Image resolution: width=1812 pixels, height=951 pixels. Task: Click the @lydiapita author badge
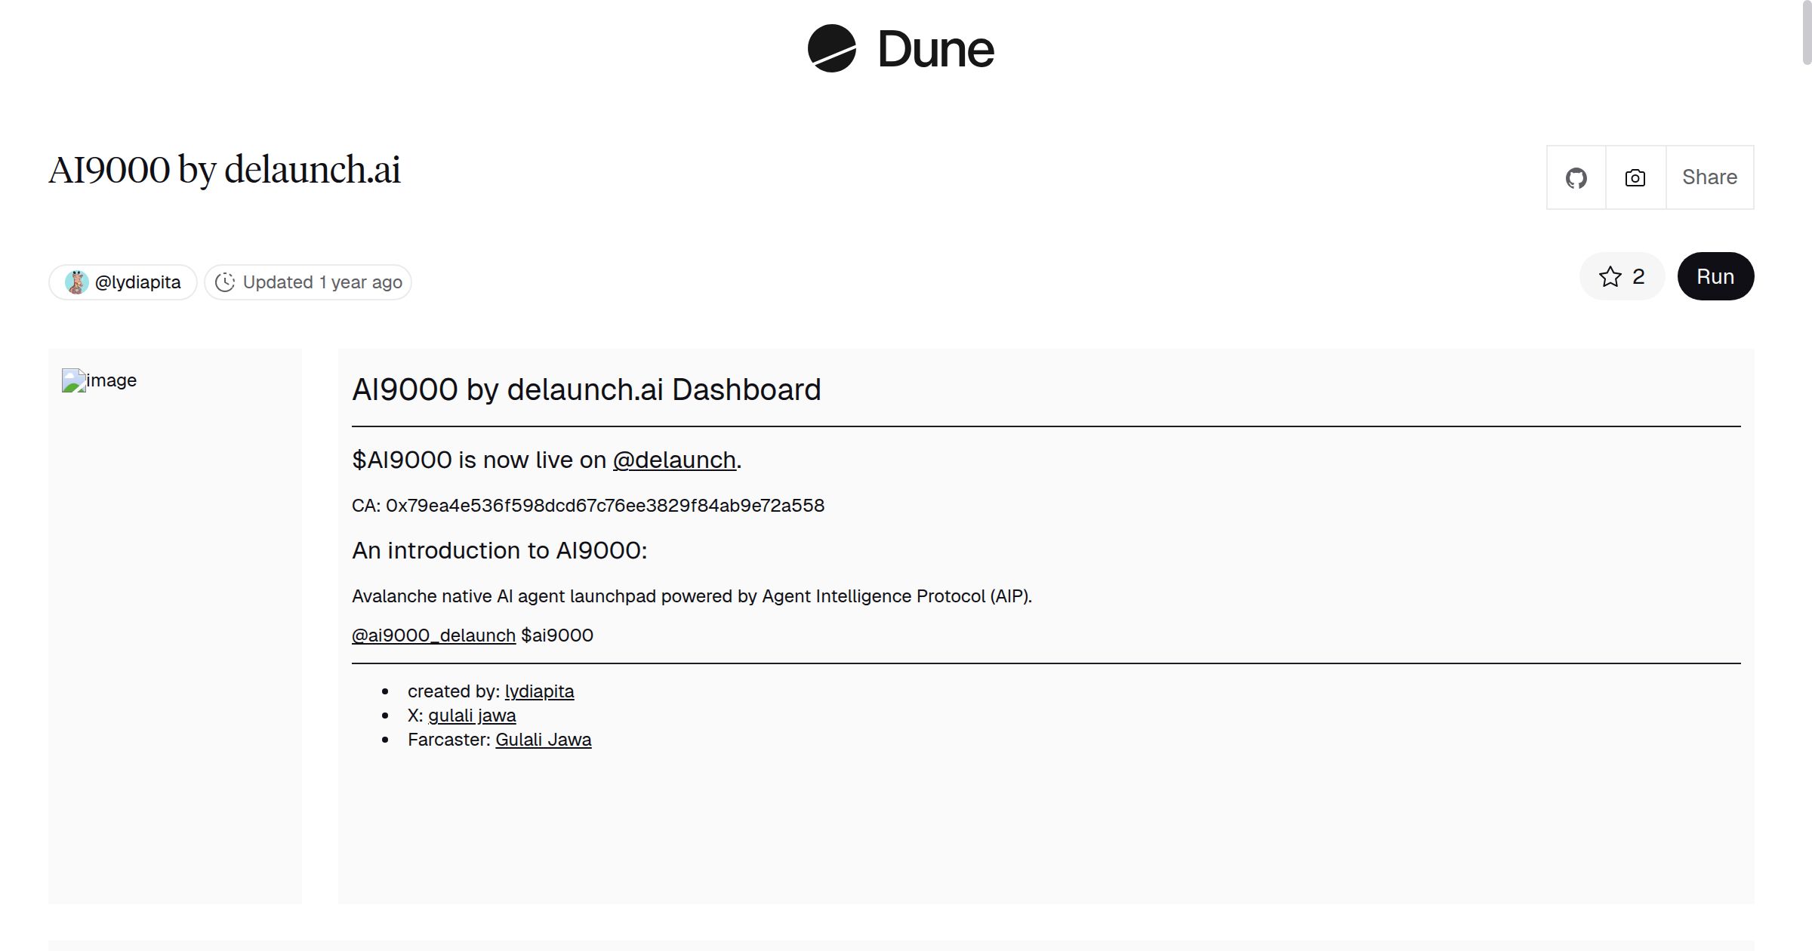[x=122, y=282]
